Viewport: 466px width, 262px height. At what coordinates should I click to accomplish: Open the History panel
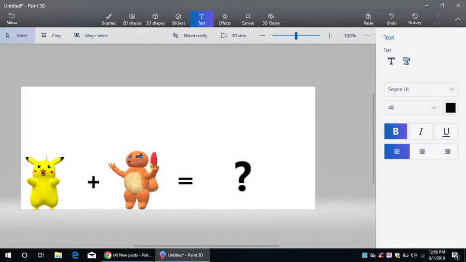pyautogui.click(x=415, y=19)
